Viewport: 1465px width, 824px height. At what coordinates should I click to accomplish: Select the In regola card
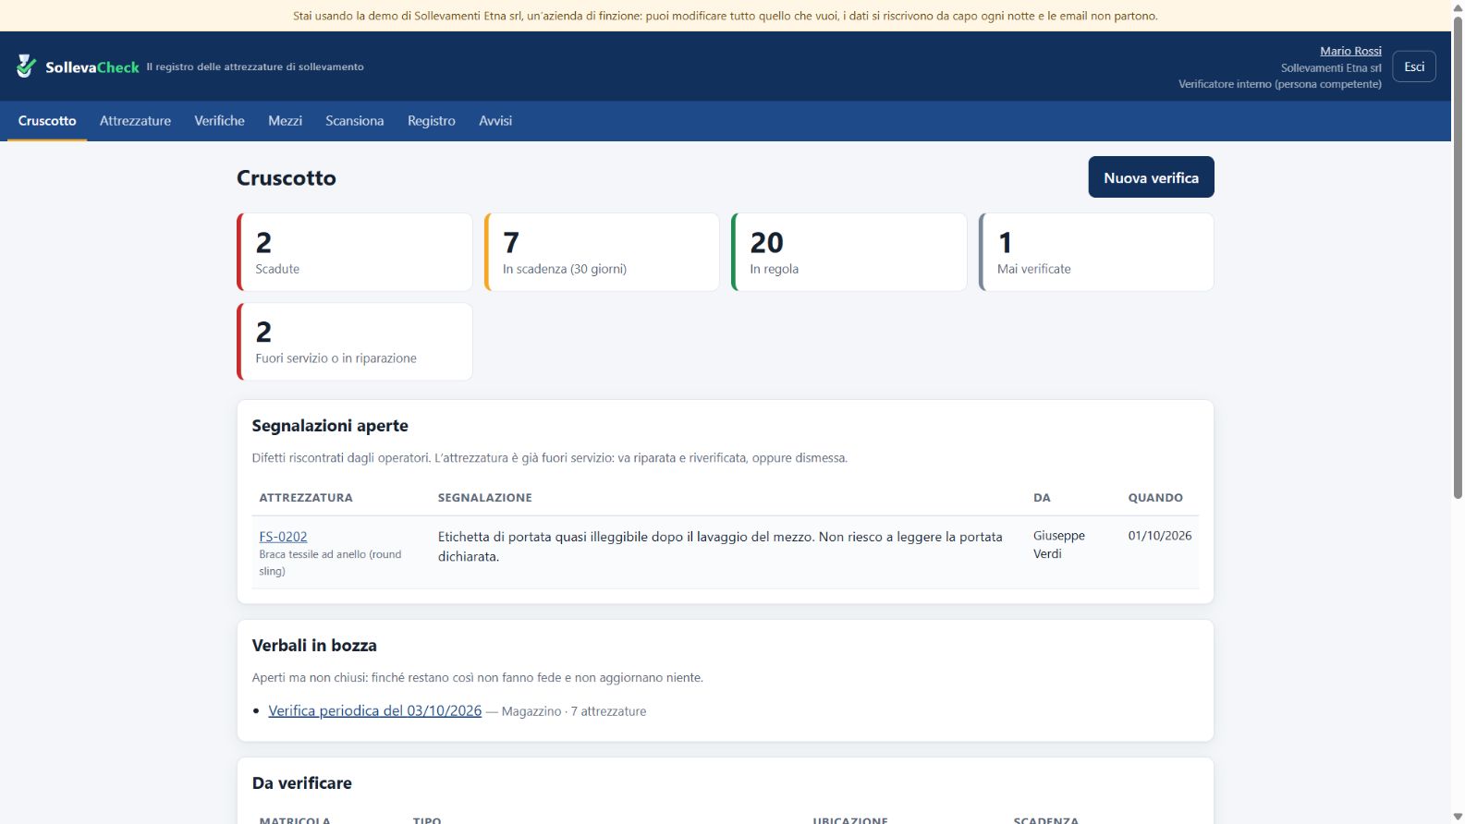tap(848, 252)
